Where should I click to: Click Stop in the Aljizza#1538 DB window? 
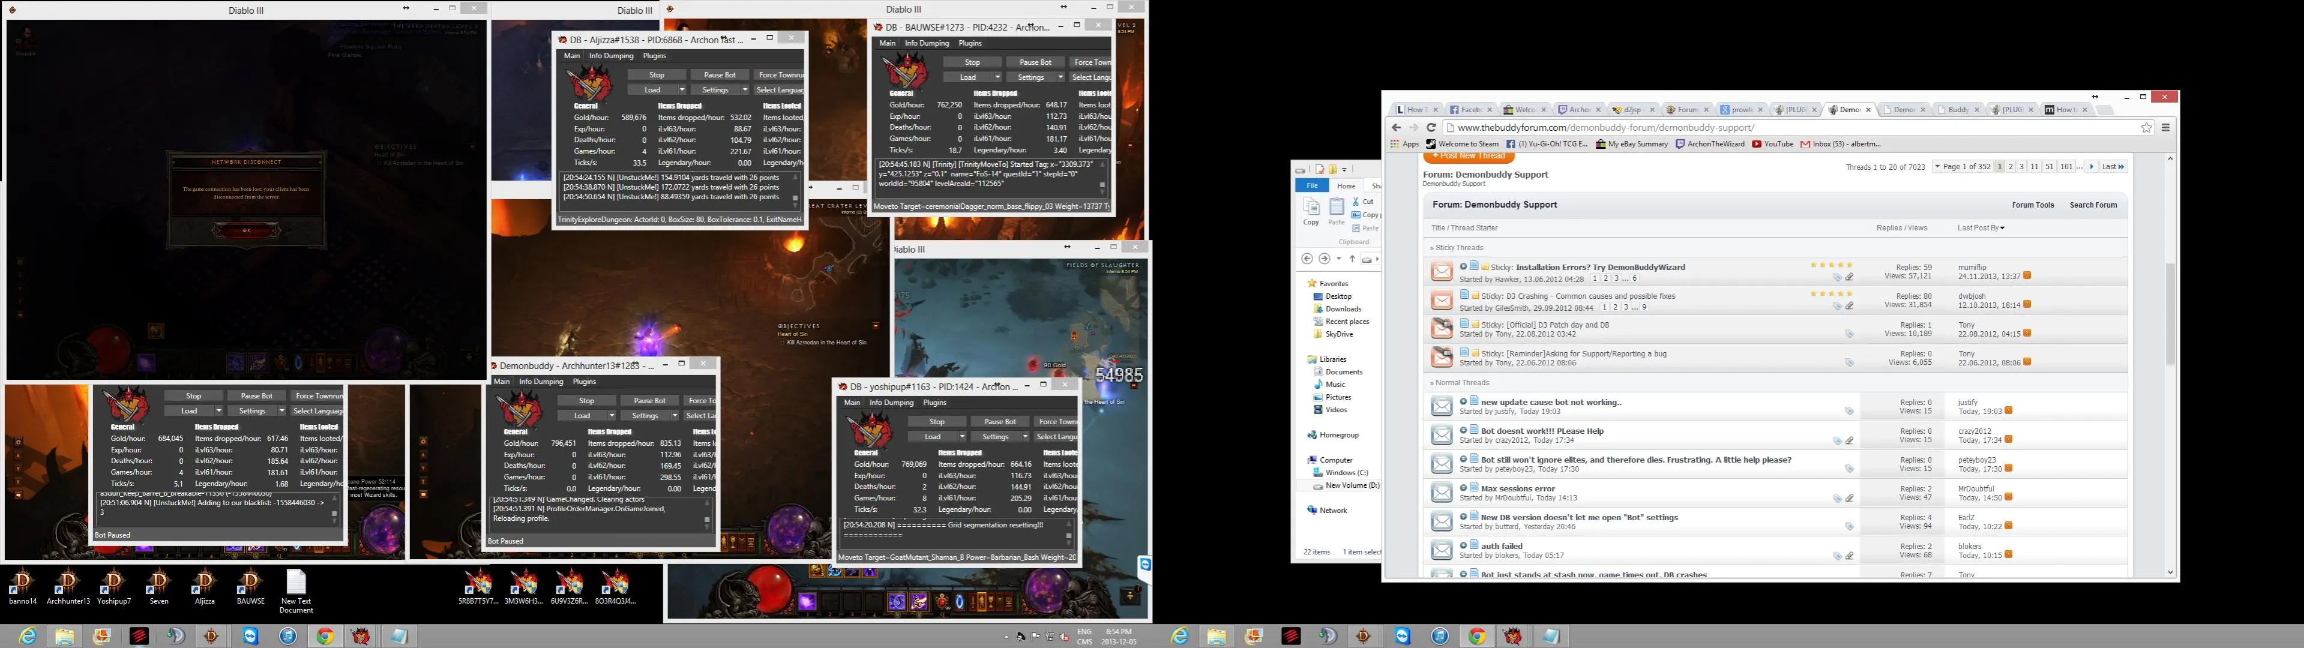[657, 75]
